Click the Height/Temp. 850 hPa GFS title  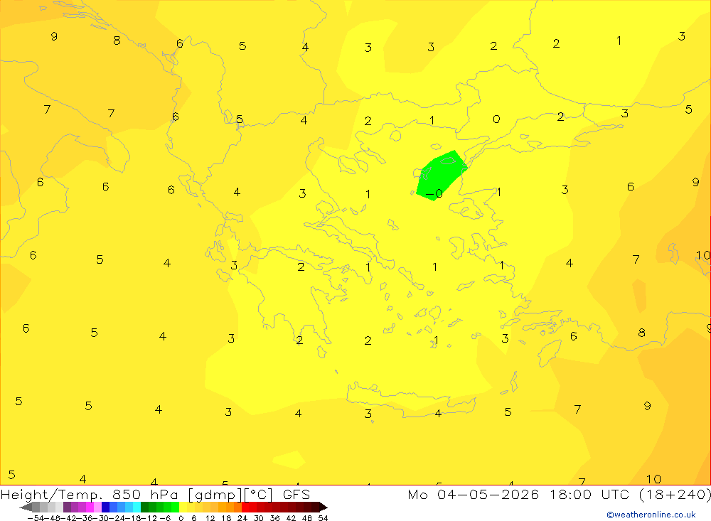(155, 494)
